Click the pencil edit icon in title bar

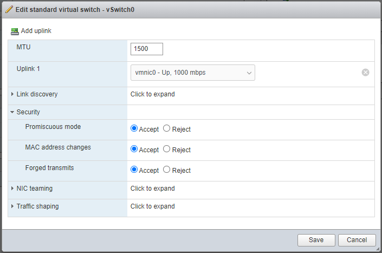click(9, 9)
